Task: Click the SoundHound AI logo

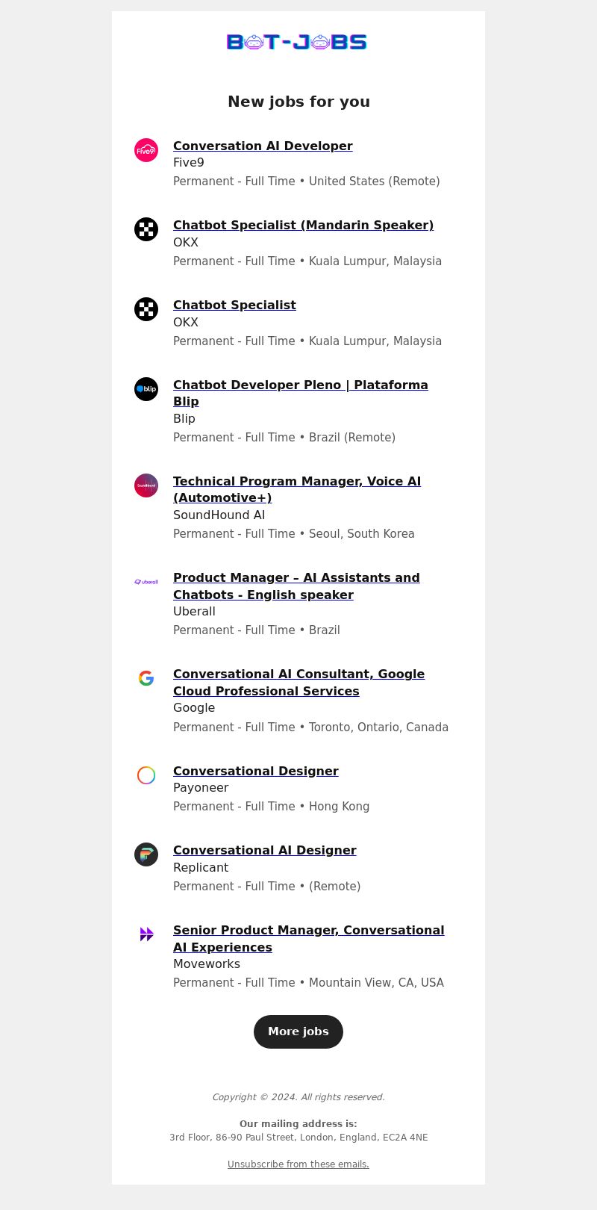Action: (x=146, y=485)
